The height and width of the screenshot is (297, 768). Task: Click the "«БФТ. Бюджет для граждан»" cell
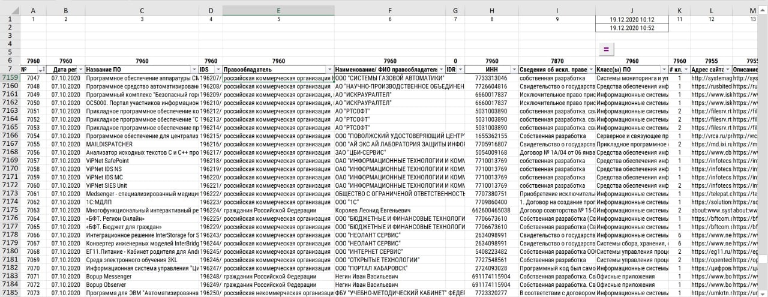(x=142, y=227)
